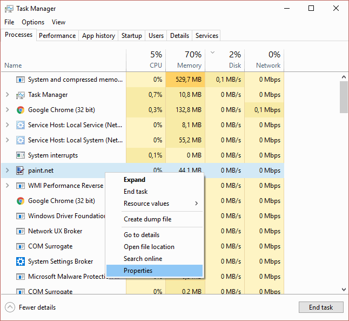The image size is (349, 321).
Task: Choose Search online in context menu
Action: pos(155,259)
